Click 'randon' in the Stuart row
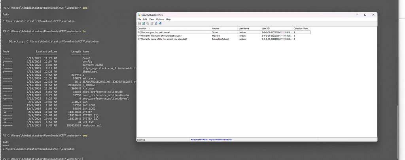The height and width of the screenshot is (160, 405). point(242,32)
